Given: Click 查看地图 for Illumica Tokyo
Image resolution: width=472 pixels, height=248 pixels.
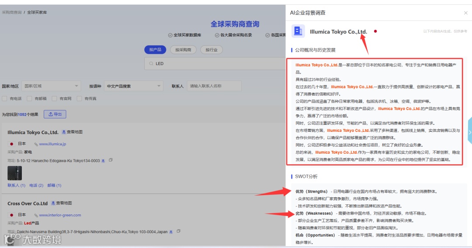Looking at the screenshot, I should [75, 132].
